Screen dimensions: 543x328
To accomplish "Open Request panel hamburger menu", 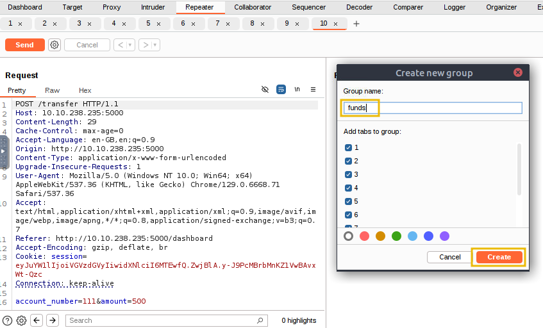I will 313,90.
